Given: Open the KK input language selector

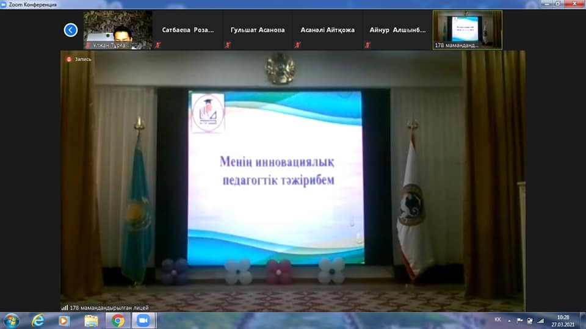Looking at the screenshot, I should 497,320.
